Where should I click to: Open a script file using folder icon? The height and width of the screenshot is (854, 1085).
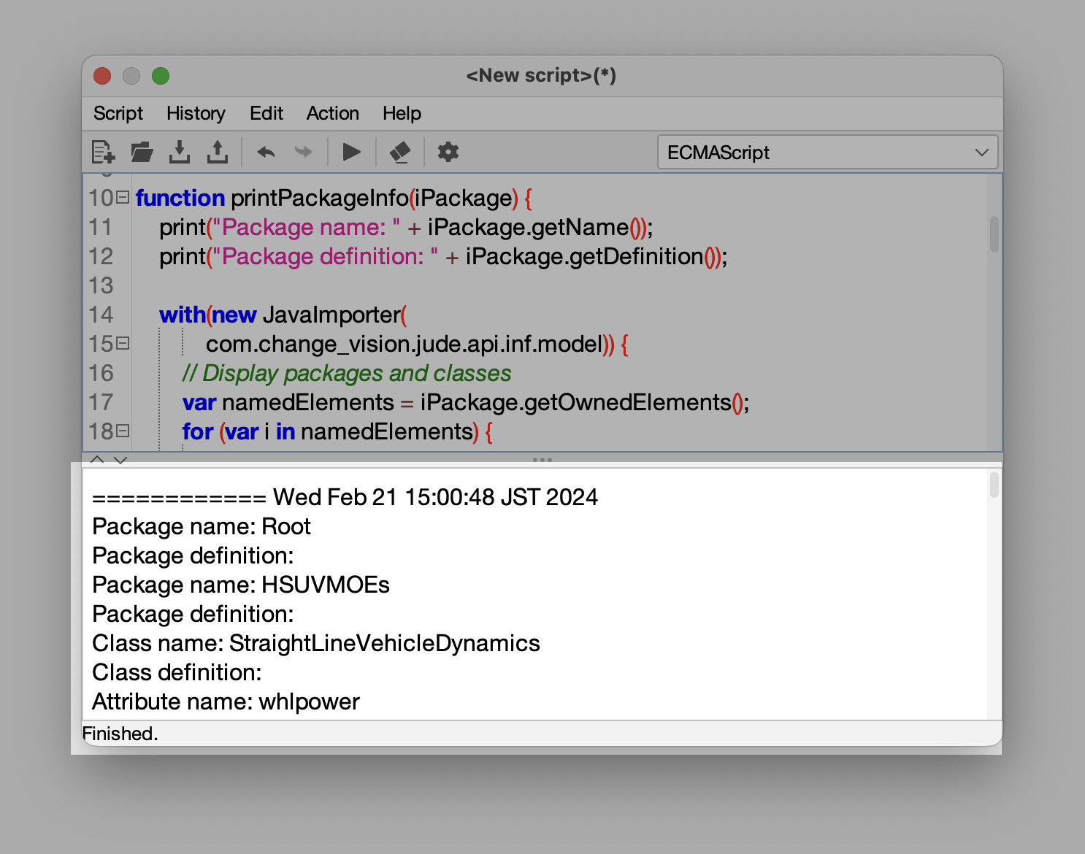[x=142, y=152]
